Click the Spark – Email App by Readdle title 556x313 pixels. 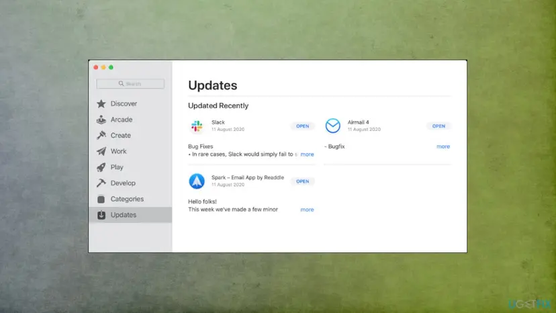(248, 177)
